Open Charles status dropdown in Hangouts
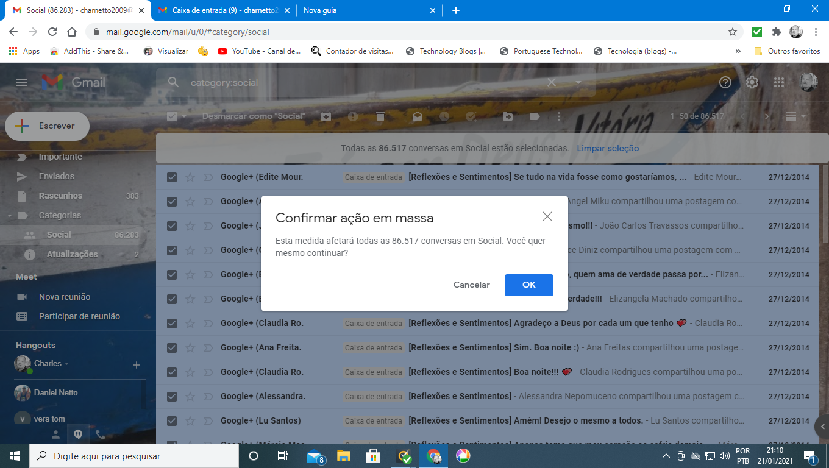Screen dimensions: 829x468 point(67,364)
